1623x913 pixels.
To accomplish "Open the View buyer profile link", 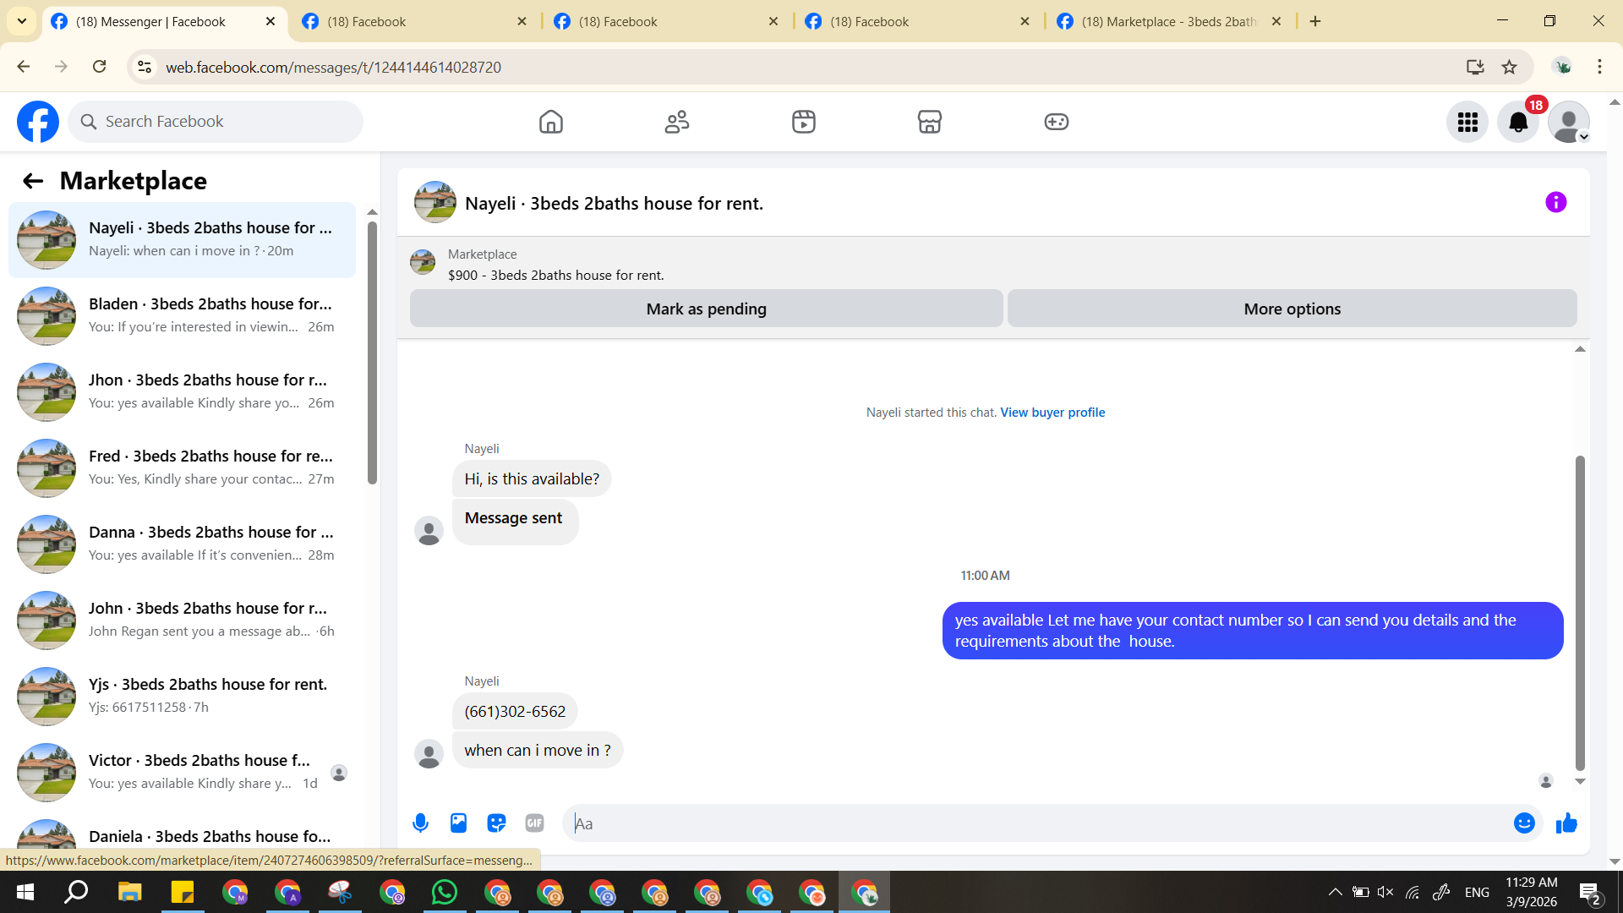I will 1052,413.
